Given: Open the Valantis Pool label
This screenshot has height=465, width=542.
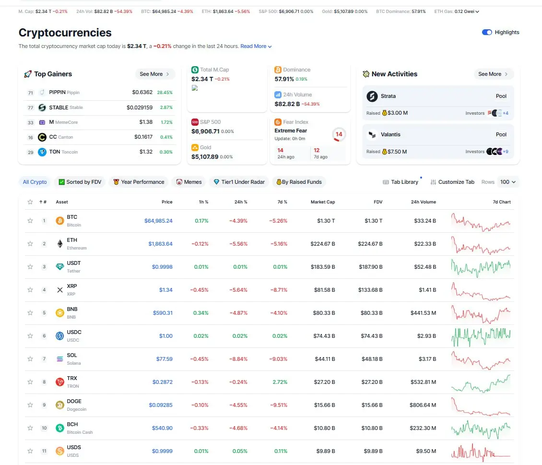Looking at the screenshot, I should (501, 134).
